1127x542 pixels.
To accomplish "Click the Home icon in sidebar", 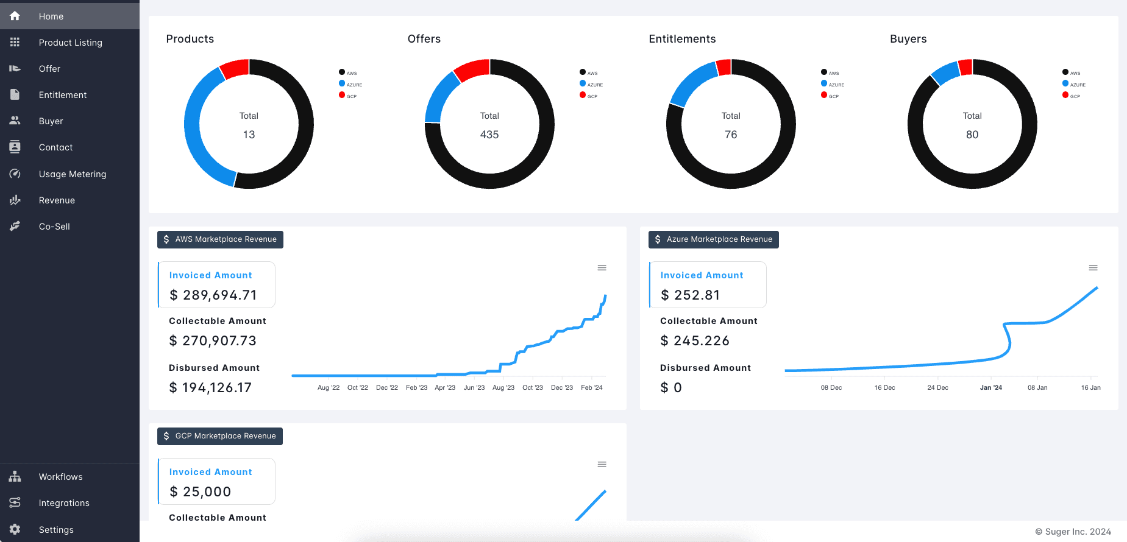I will click(x=15, y=16).
